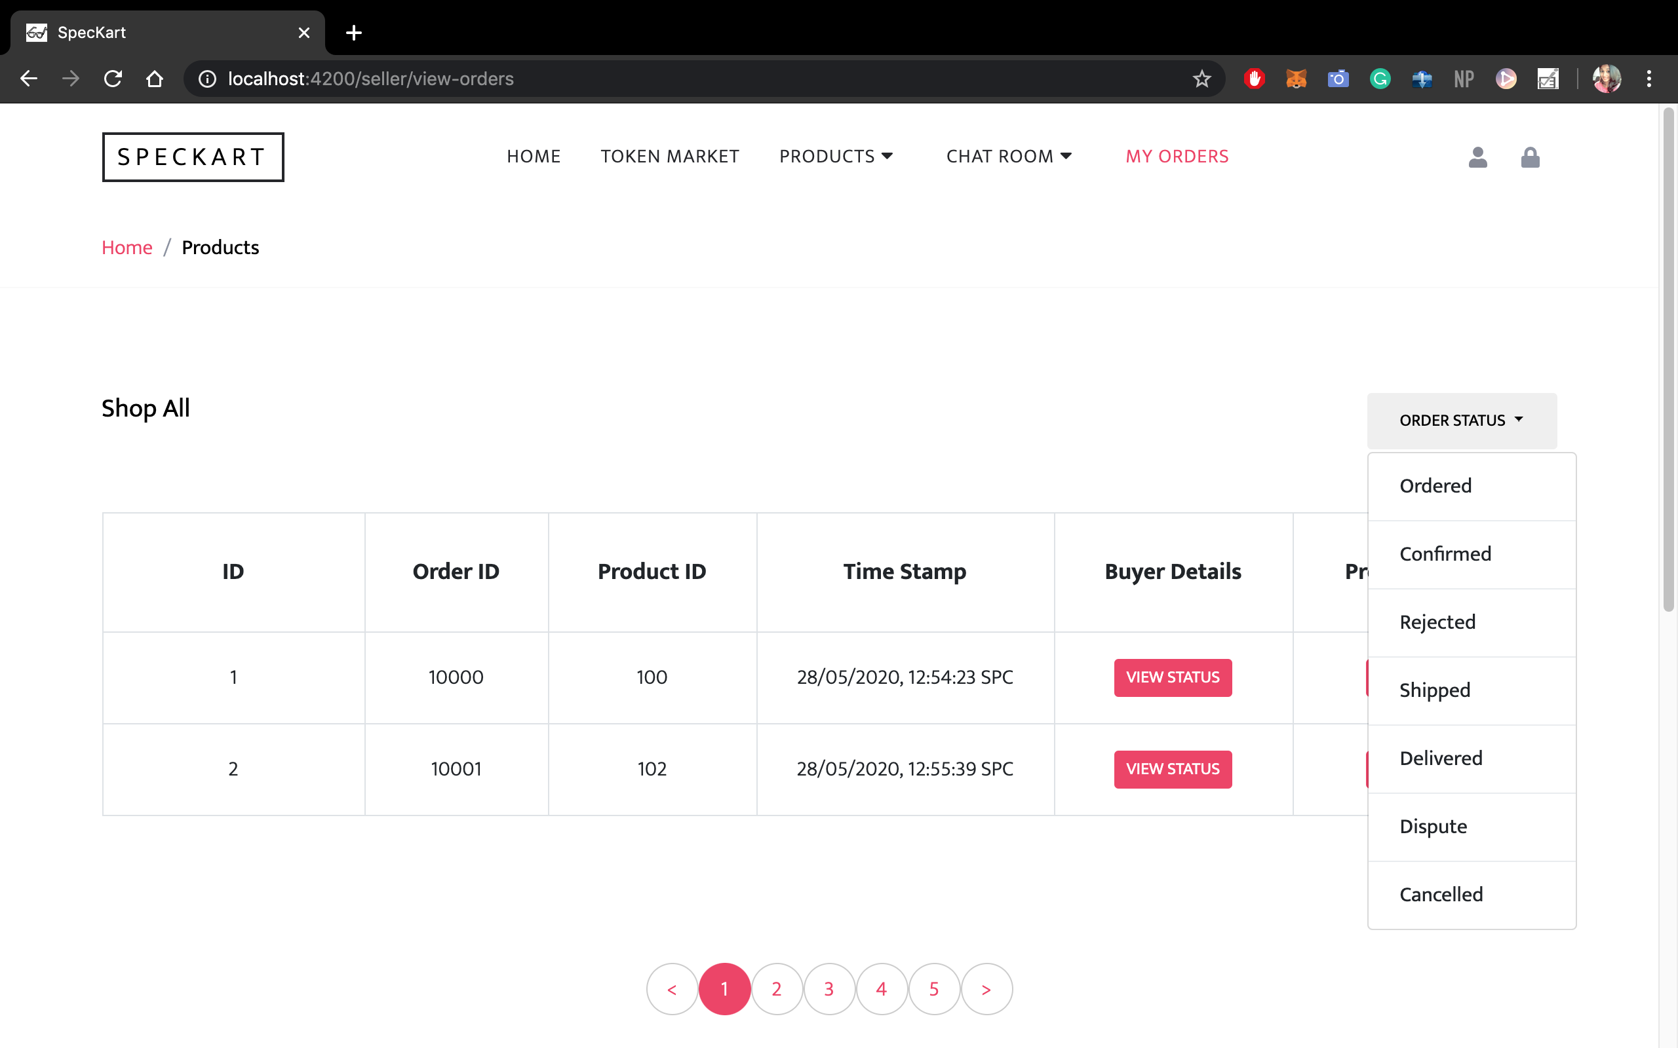This screenshot has height=1048, width=1678.
Task: Click the user profile icon
Action: tap(1477, 157)
